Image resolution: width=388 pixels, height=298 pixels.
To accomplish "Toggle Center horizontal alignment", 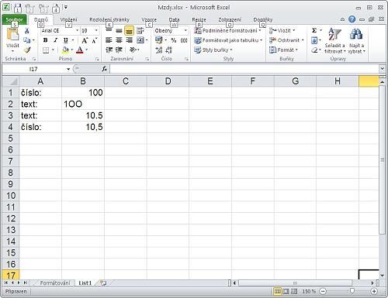I will [x=119, y=40].
